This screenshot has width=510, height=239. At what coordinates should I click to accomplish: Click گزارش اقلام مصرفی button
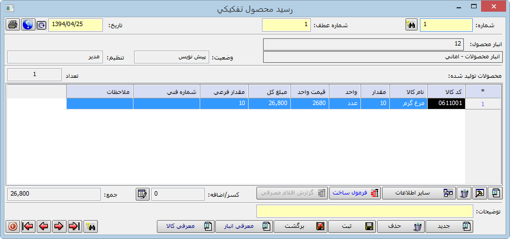293,193
